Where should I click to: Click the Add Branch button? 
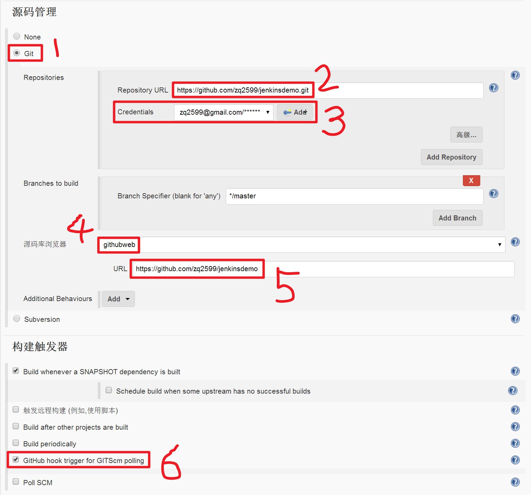[457, 218]
